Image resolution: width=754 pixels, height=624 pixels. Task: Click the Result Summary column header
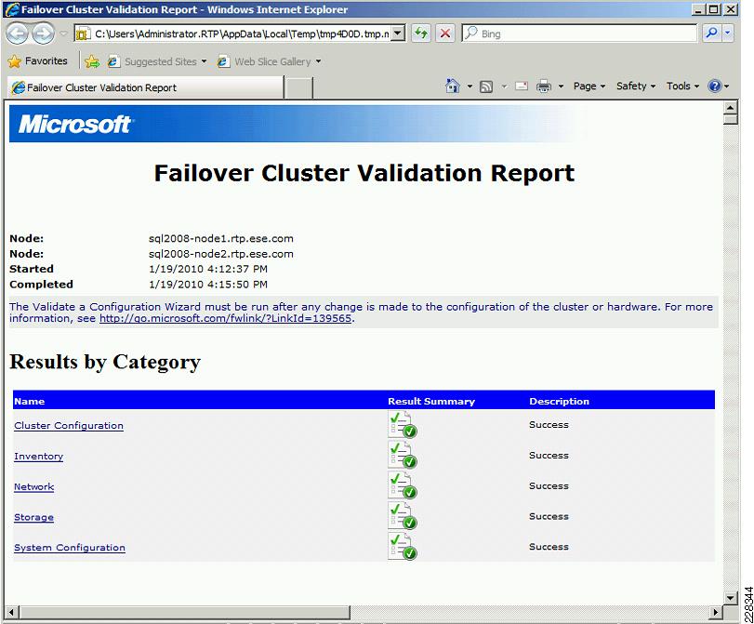coord(431,401)
